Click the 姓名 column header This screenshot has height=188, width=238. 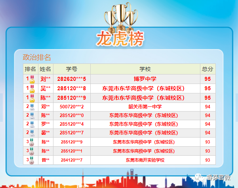pyautogui.click(x=45, y=69)
